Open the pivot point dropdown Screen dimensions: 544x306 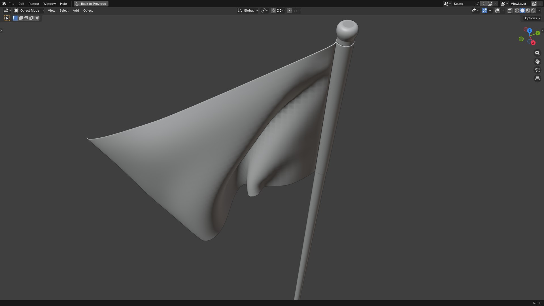coord(265,10)
